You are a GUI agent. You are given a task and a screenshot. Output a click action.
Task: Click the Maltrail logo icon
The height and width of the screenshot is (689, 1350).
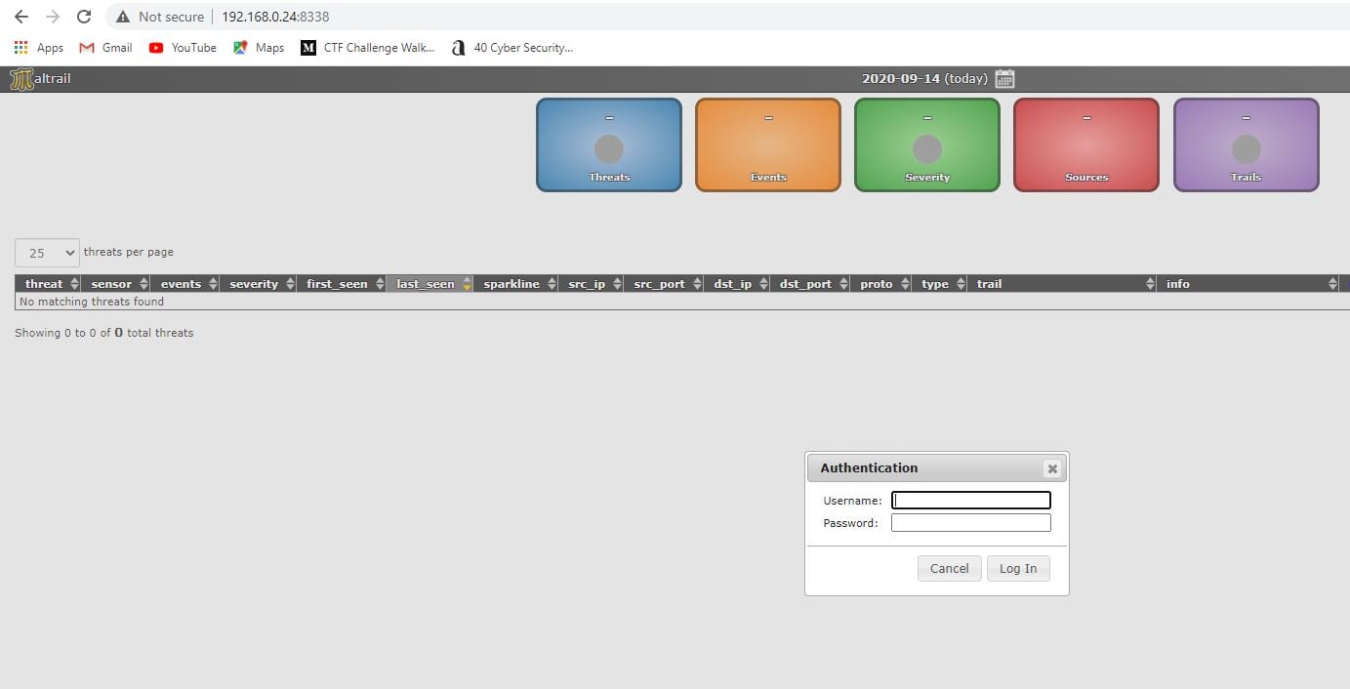(21, 79)
